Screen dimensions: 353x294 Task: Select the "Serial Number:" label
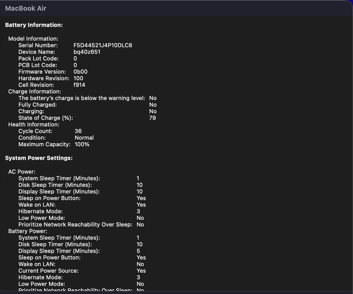[38, 45]
